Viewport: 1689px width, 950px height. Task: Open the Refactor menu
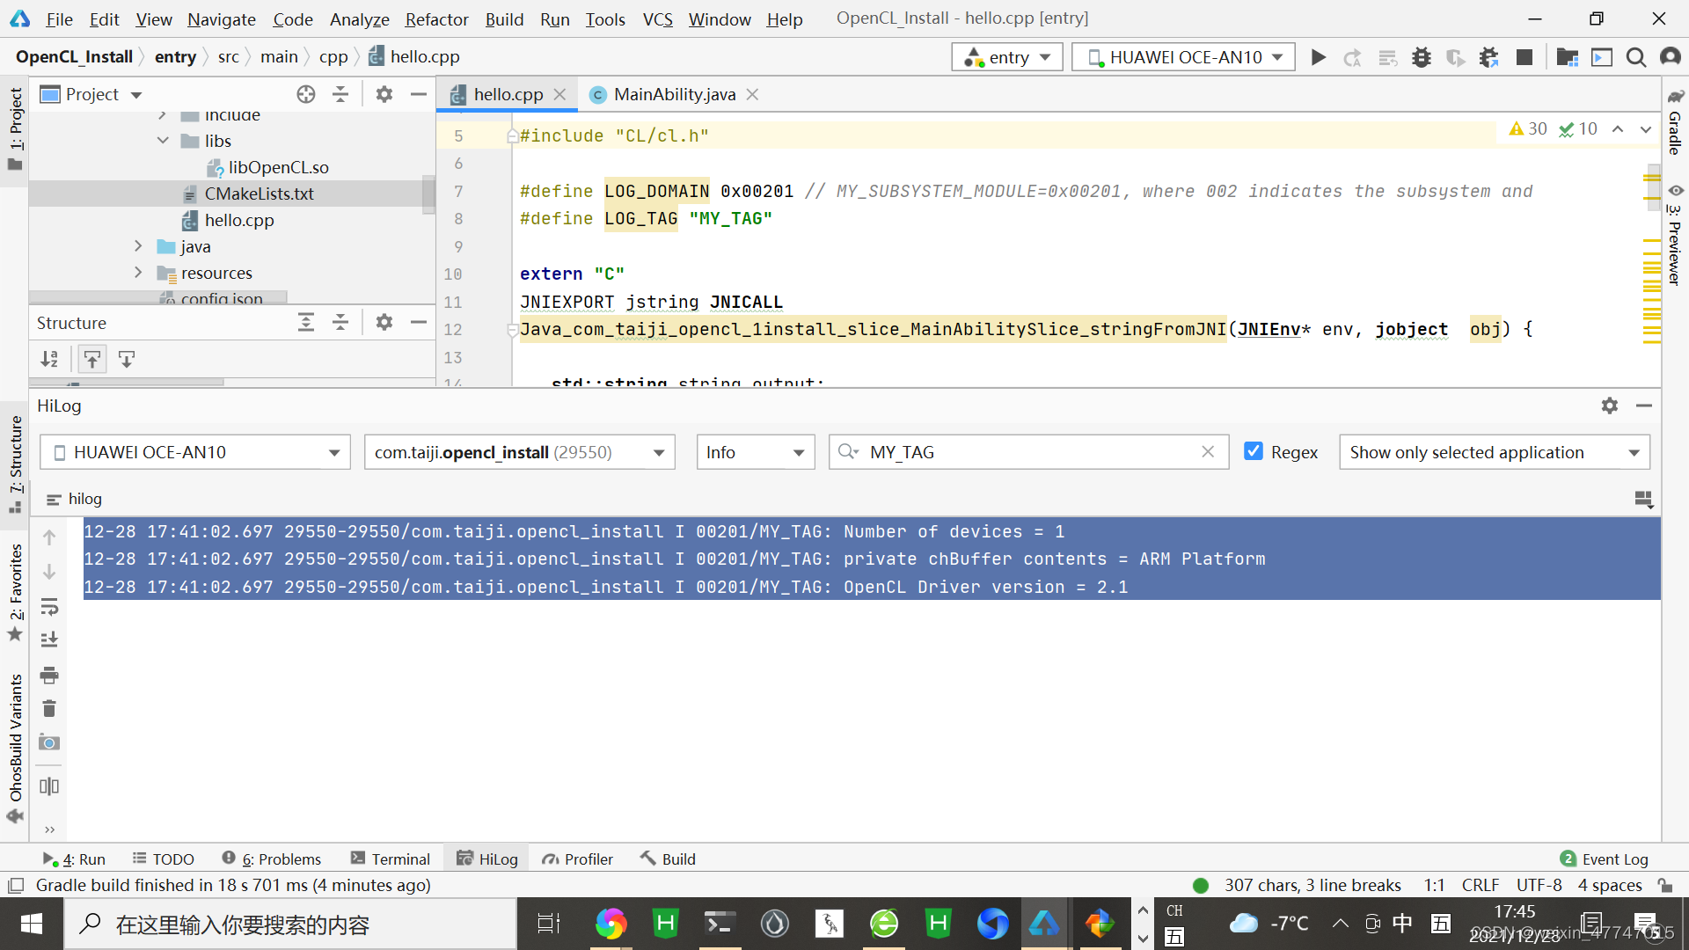click(436, 18)
